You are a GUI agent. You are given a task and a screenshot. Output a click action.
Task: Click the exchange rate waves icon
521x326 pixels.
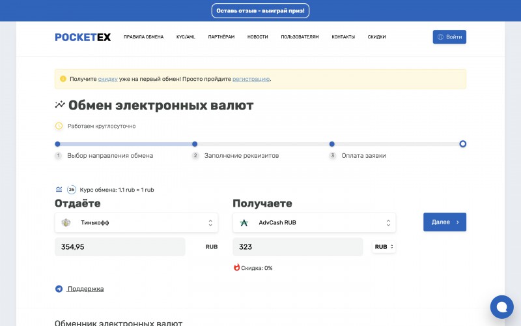pos(59,190)
